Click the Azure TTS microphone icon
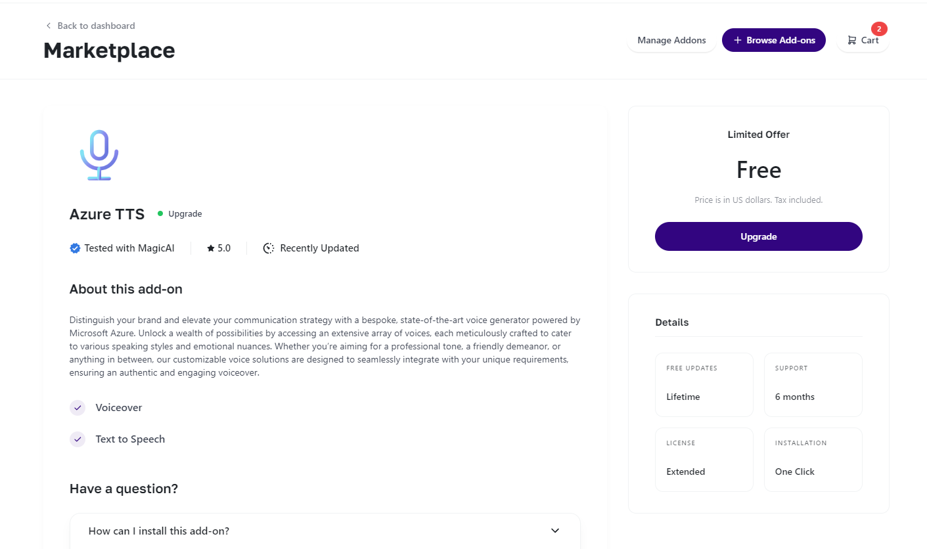The image size is (927, 549). pos(99,156)
